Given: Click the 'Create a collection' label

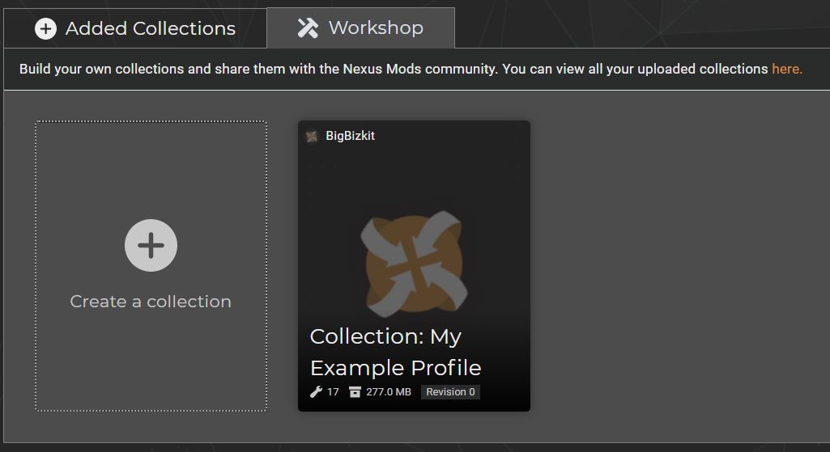Looking at the screenshot, I should pos(151,302).
